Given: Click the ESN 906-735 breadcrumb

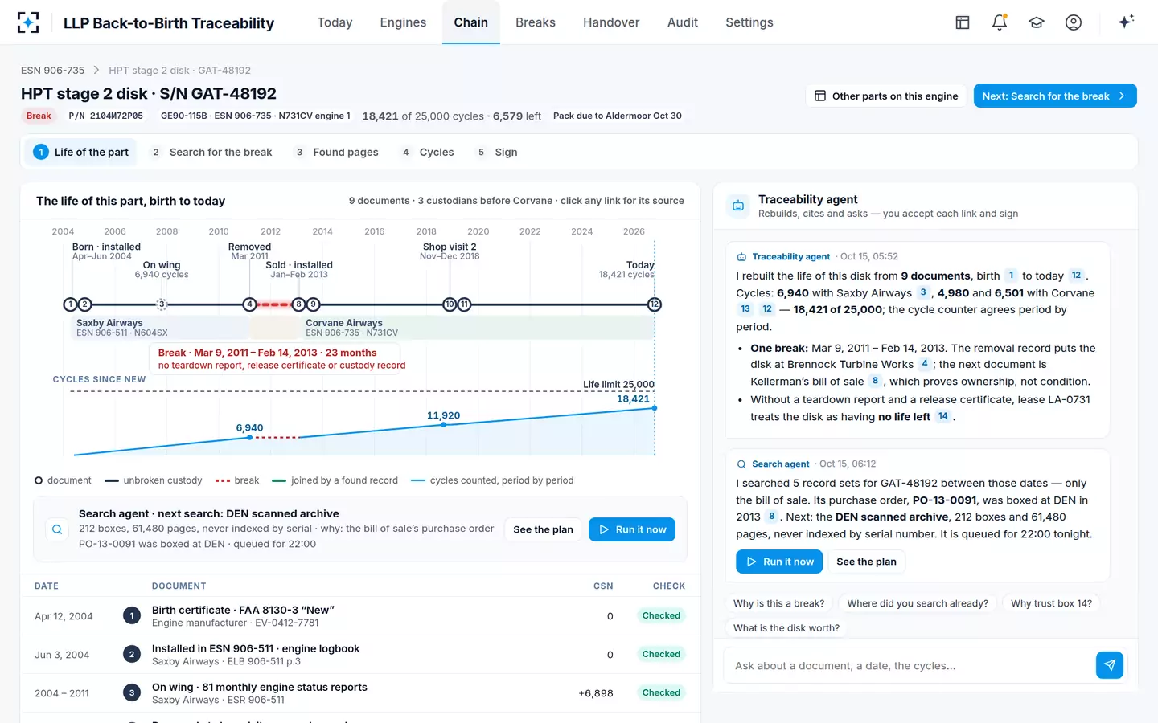Looking at the screenshot, I should coord(52,70).
